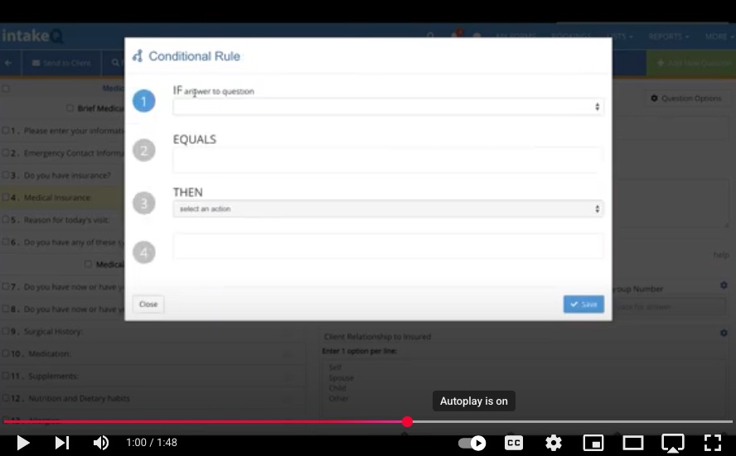Close the Conditional Rule dialog

148,305
